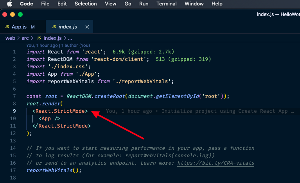Open the bit.ly/CRA-vitals link
This screenshot has width=300, height=183.
(x=216, y=163)
